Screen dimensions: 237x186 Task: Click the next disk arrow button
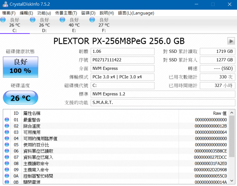click(x=231, y=41)
